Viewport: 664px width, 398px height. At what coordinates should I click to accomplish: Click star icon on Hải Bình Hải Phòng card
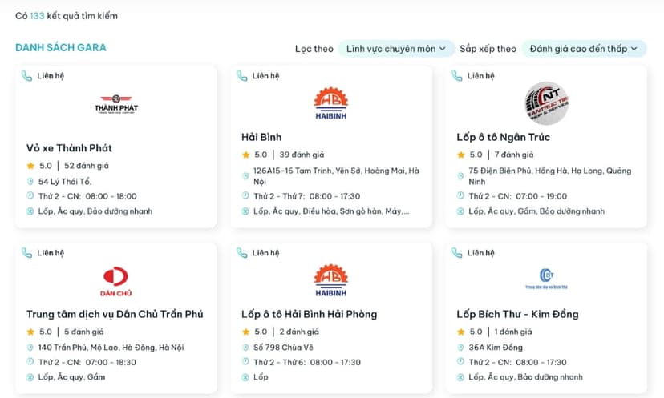[245, 332]
